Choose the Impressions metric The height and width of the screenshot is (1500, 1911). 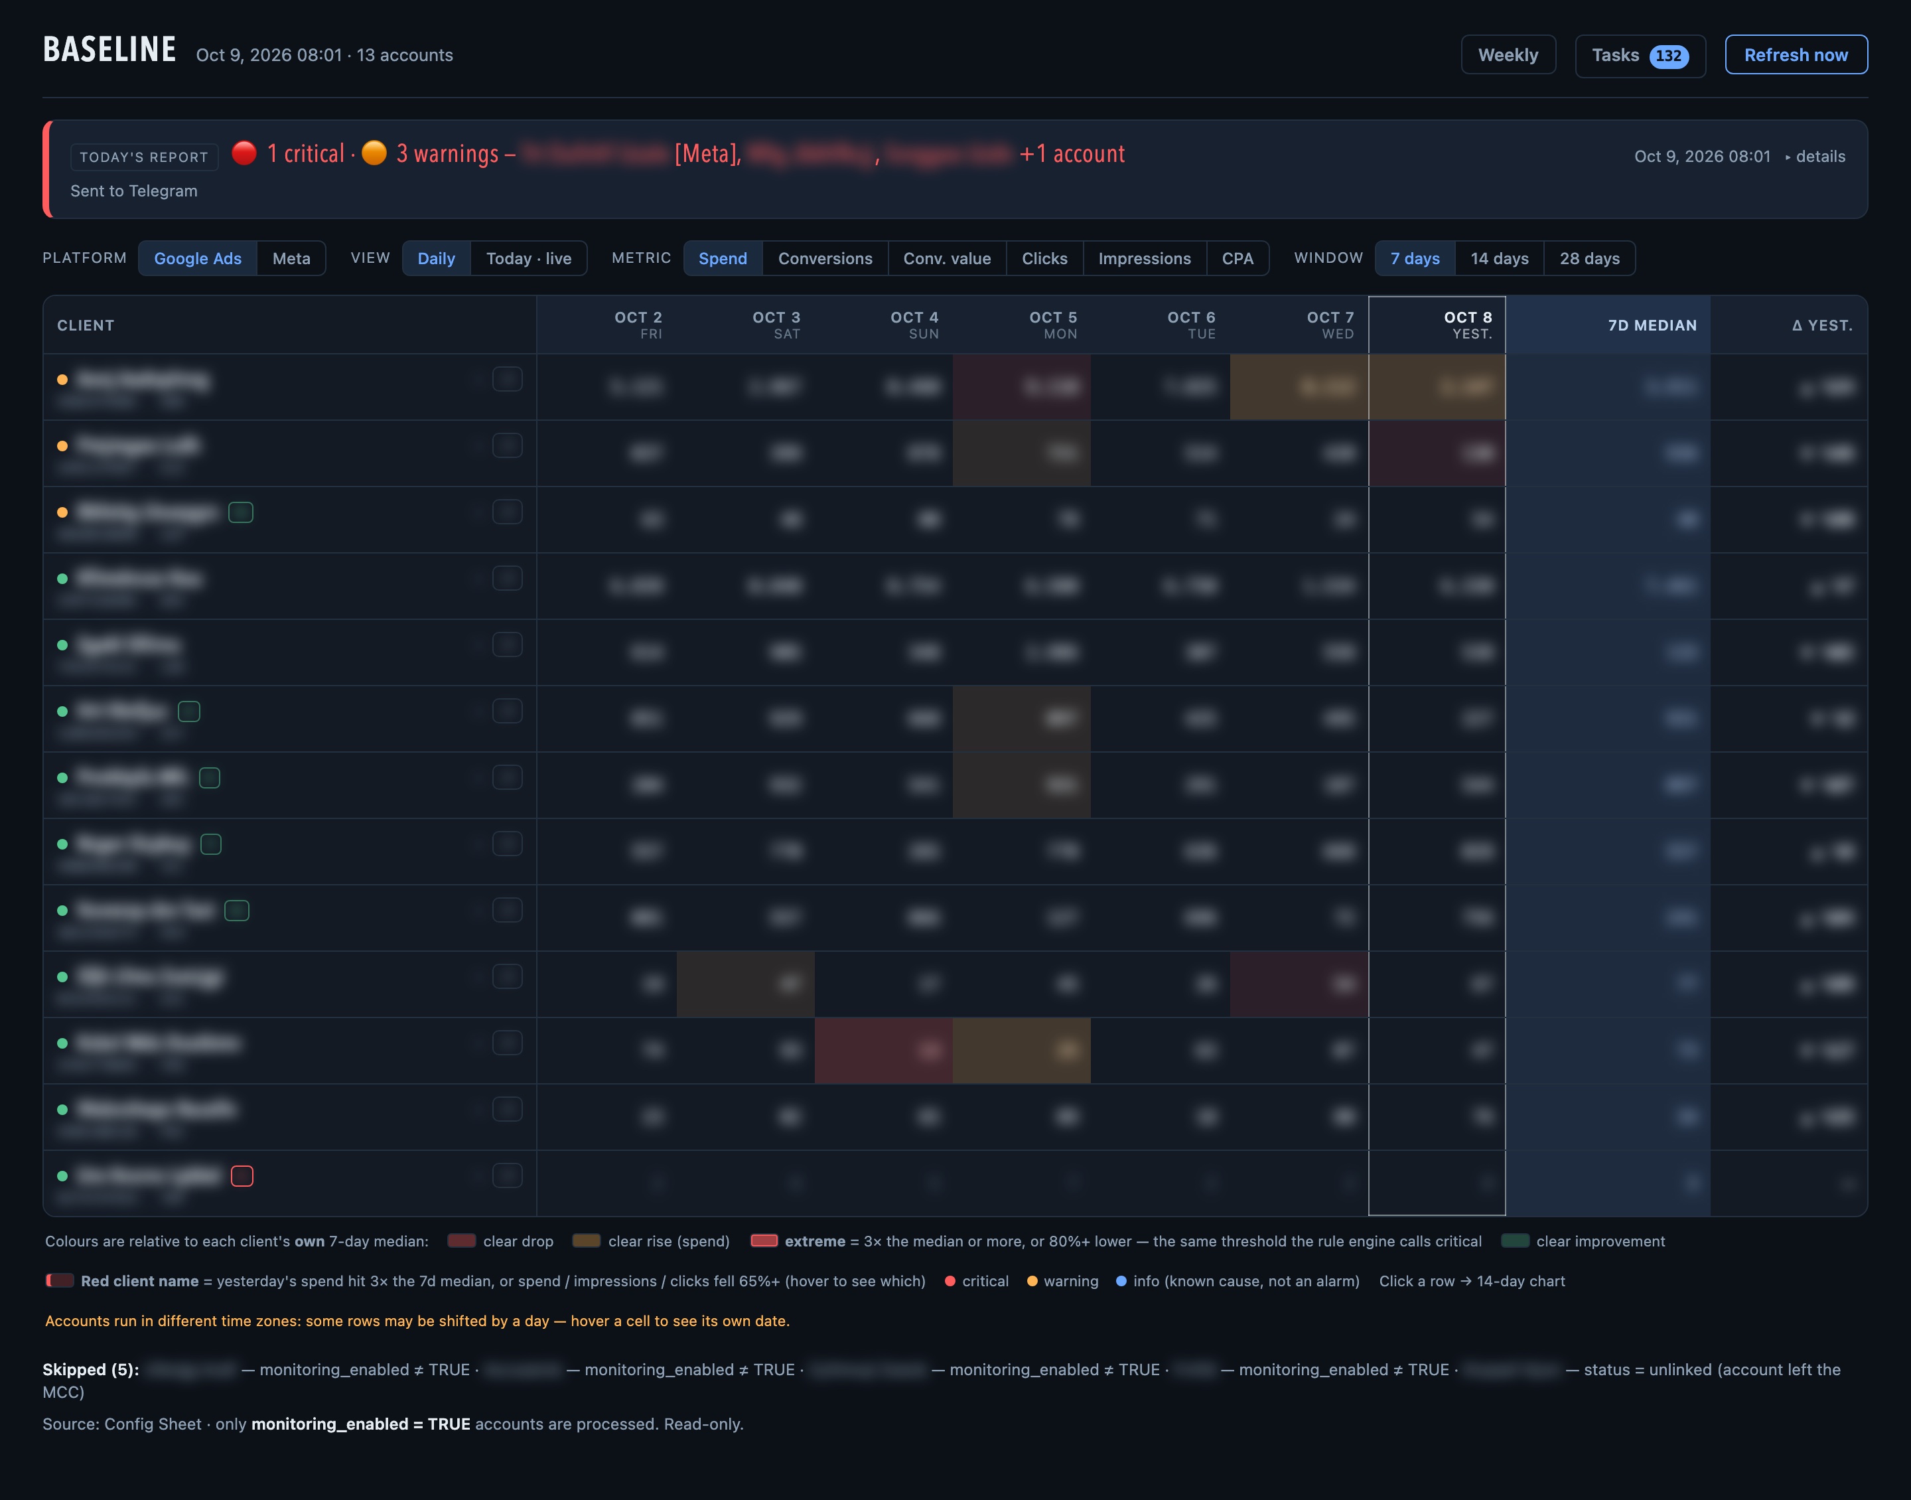tap(1145, 258)
